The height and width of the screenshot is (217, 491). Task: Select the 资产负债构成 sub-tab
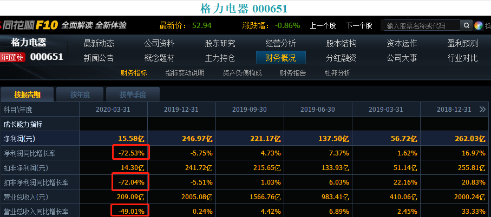[242, 73]
